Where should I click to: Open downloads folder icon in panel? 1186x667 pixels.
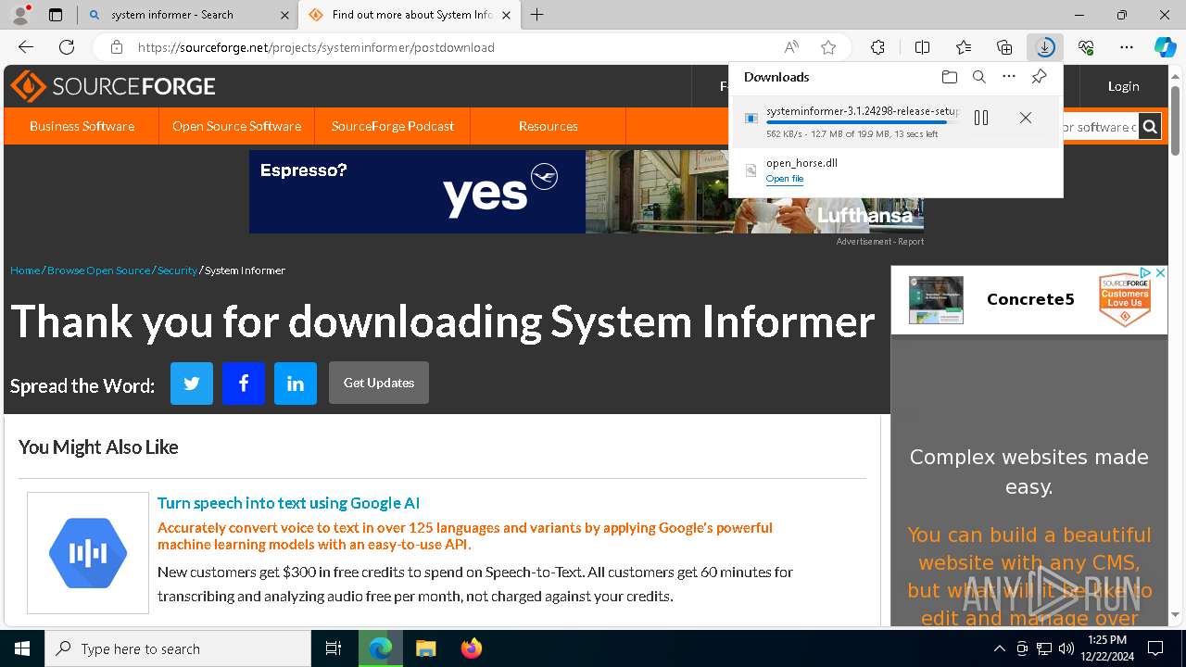pos(949,77)
